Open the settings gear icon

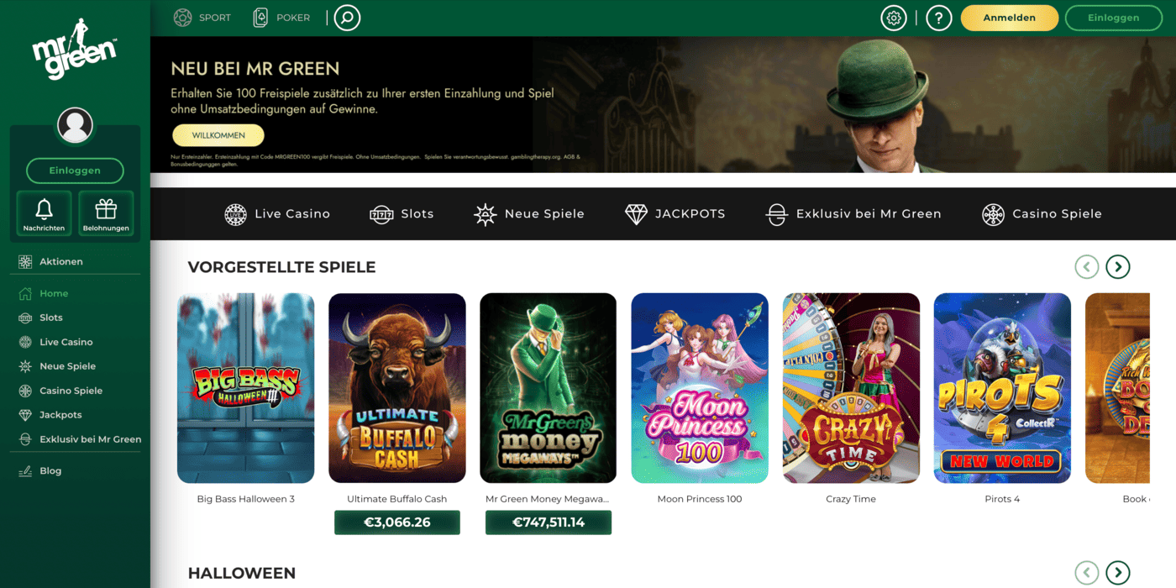[894, 18]
